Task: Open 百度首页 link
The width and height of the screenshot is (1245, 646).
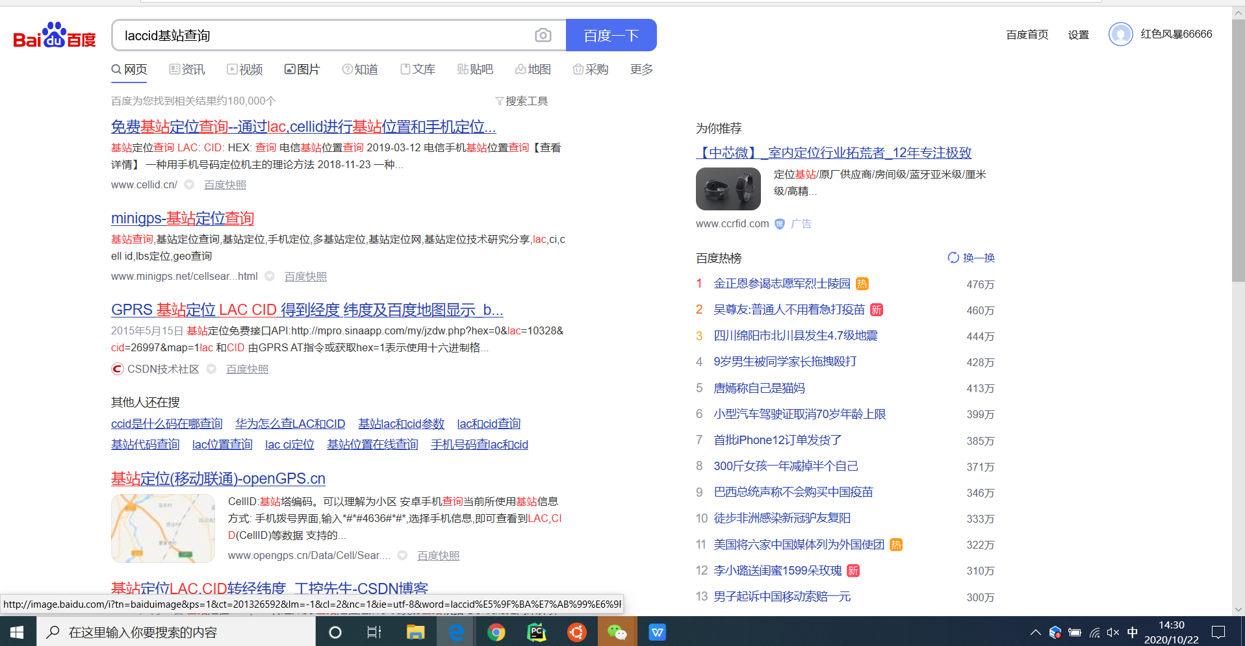Action: [x=1027, y=34]
